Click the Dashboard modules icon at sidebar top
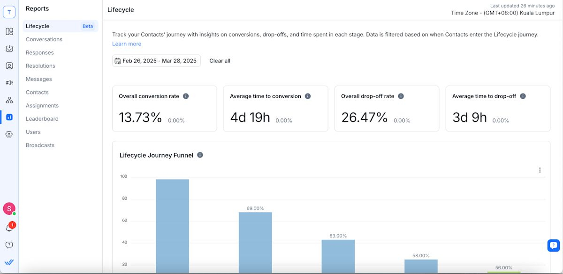Screen dimensions: 563x274 point(9,31)
